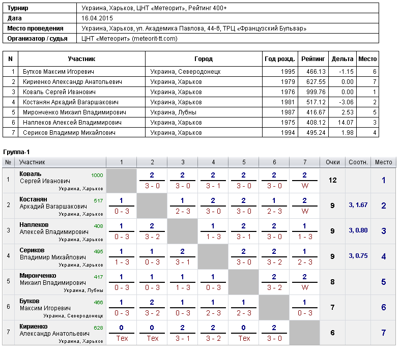Click 'Сериков' name in group grid
This screenshot has width=401, height=352.
coord(32,250)
